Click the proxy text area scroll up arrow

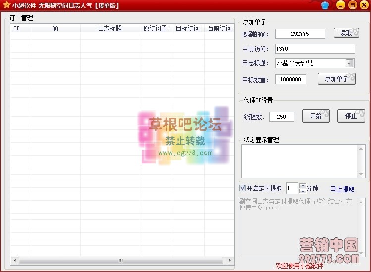pos(361,202)
